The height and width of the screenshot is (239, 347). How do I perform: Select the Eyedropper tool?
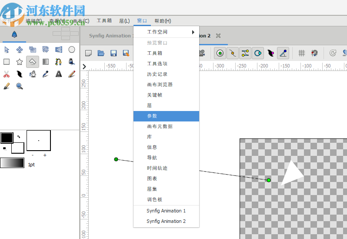[46, 74]
